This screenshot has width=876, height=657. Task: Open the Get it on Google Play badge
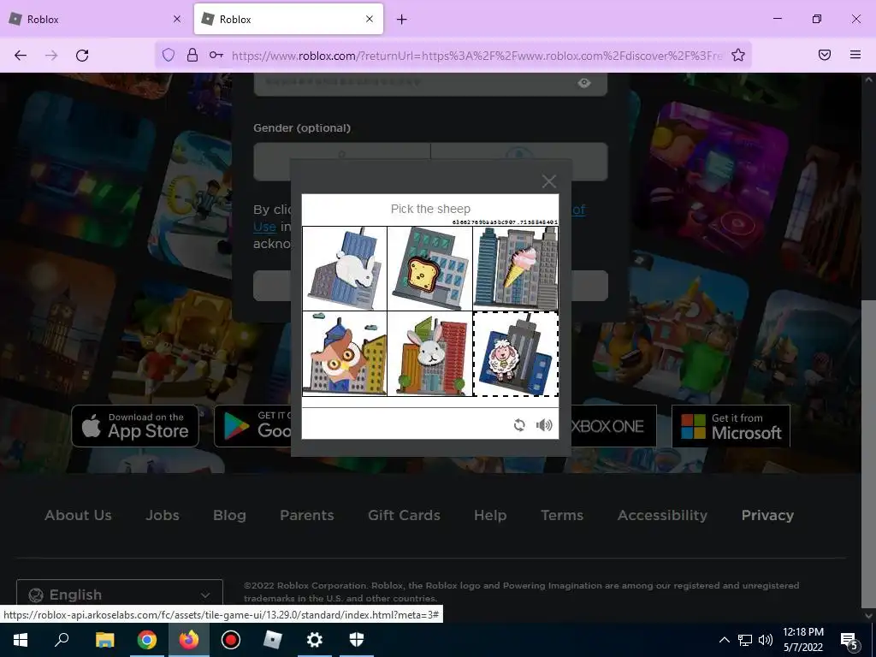click(x=252, y=426)
